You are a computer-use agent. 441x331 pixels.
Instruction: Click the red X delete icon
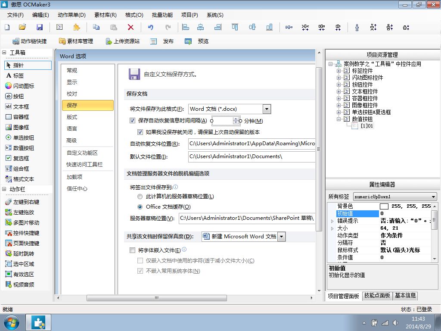[130, 27]
